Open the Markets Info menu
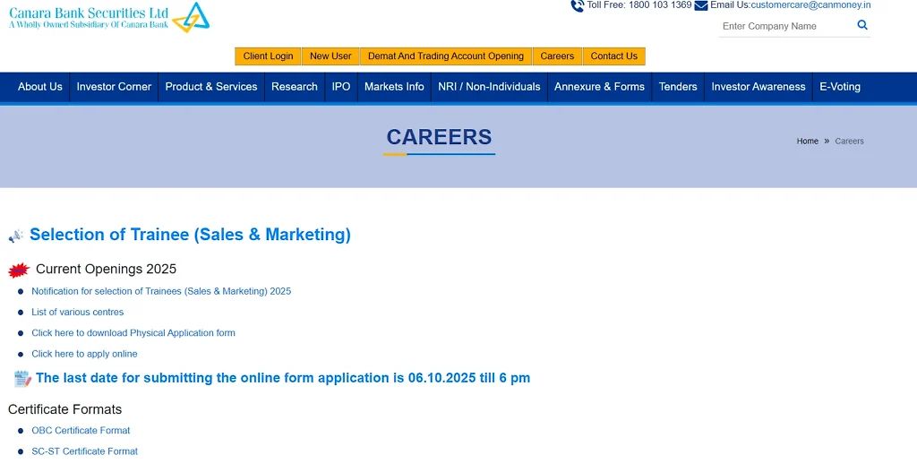Viewport: 917px width, 472px height. (x=394, y=87)
